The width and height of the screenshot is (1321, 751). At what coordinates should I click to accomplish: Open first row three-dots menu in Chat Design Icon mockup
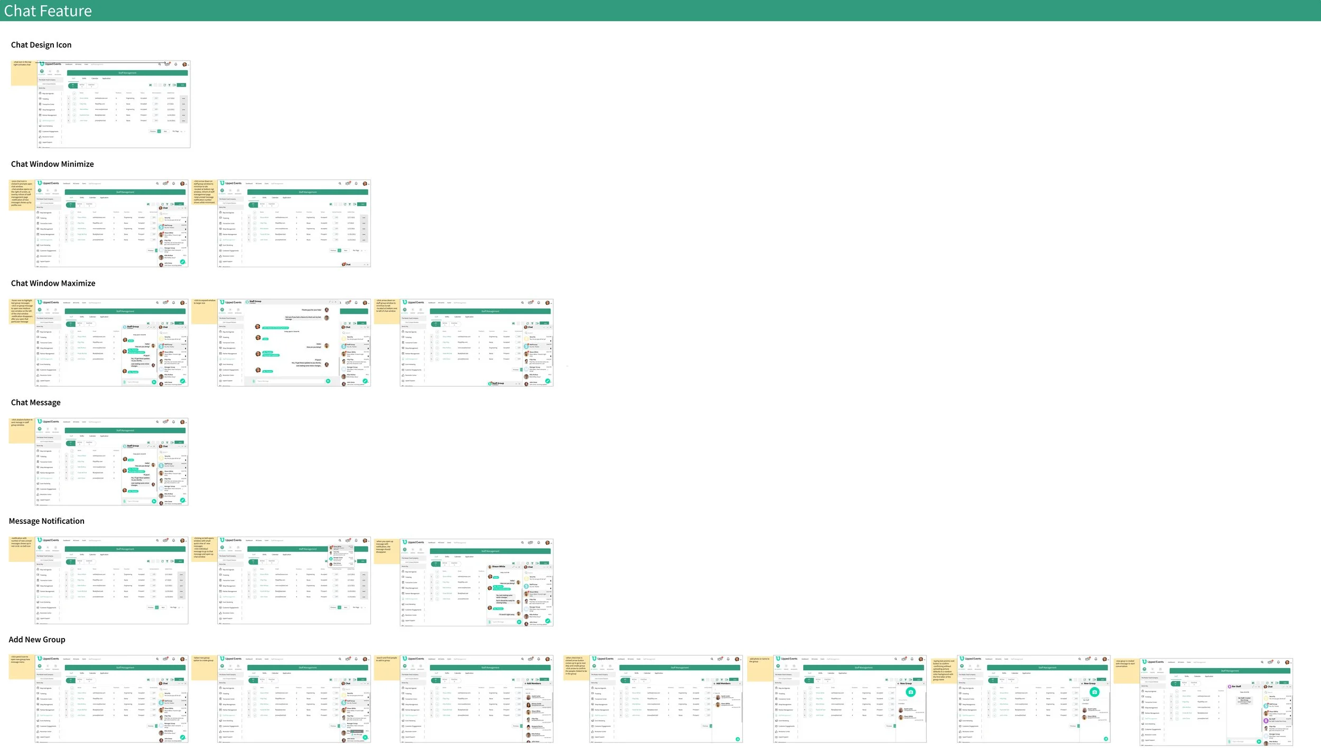[x=183, y=99]
